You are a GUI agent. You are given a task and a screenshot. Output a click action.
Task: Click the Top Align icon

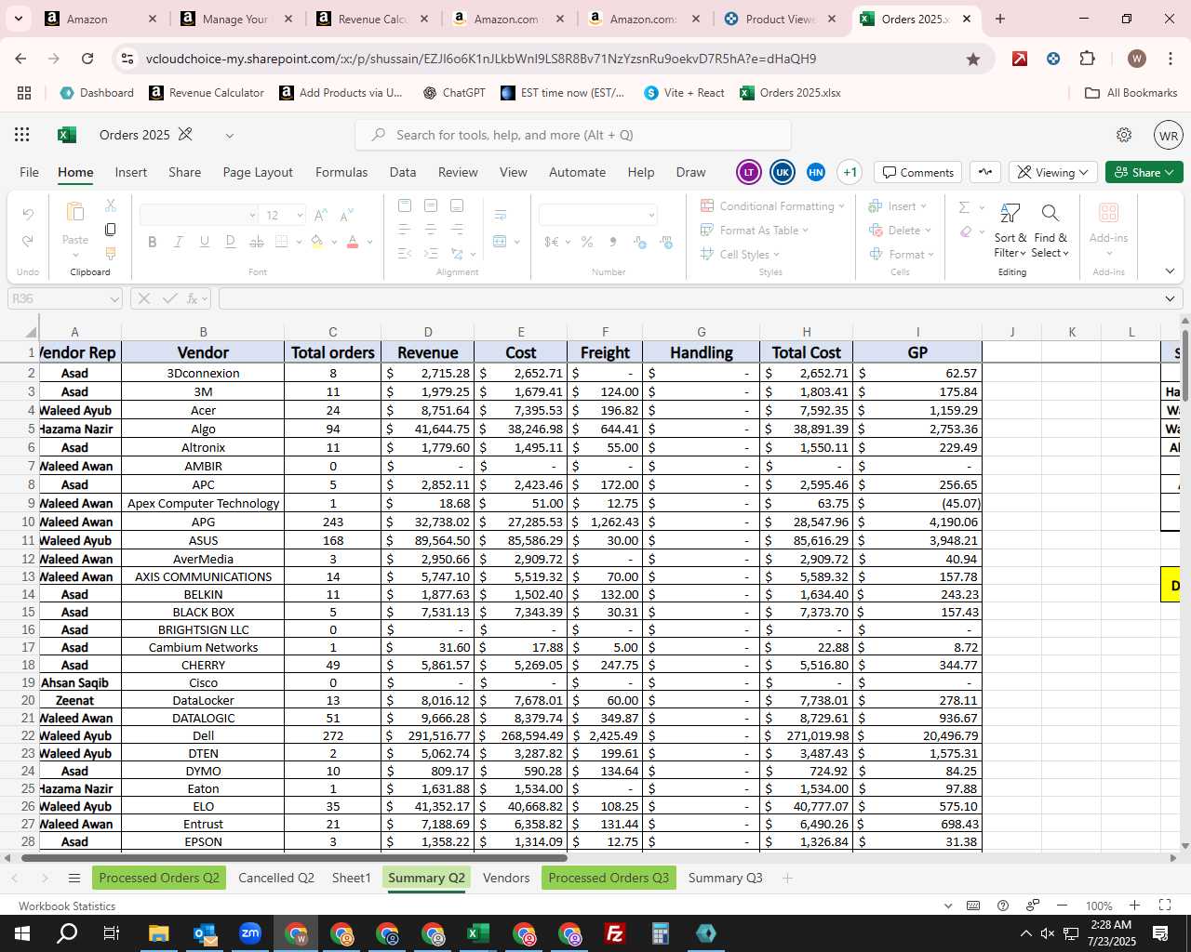coord(404,205)
